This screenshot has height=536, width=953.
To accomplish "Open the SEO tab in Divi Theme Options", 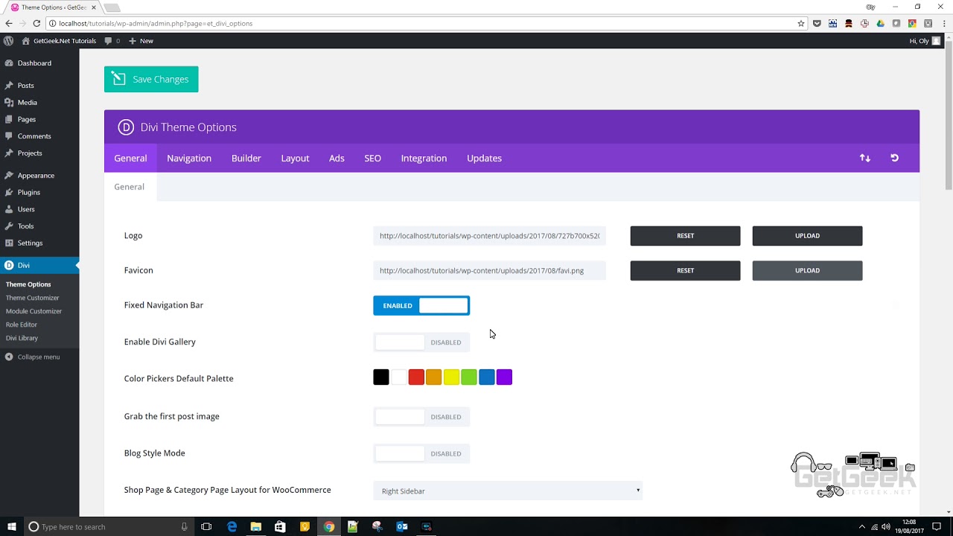I will click(x=372, y=158).
